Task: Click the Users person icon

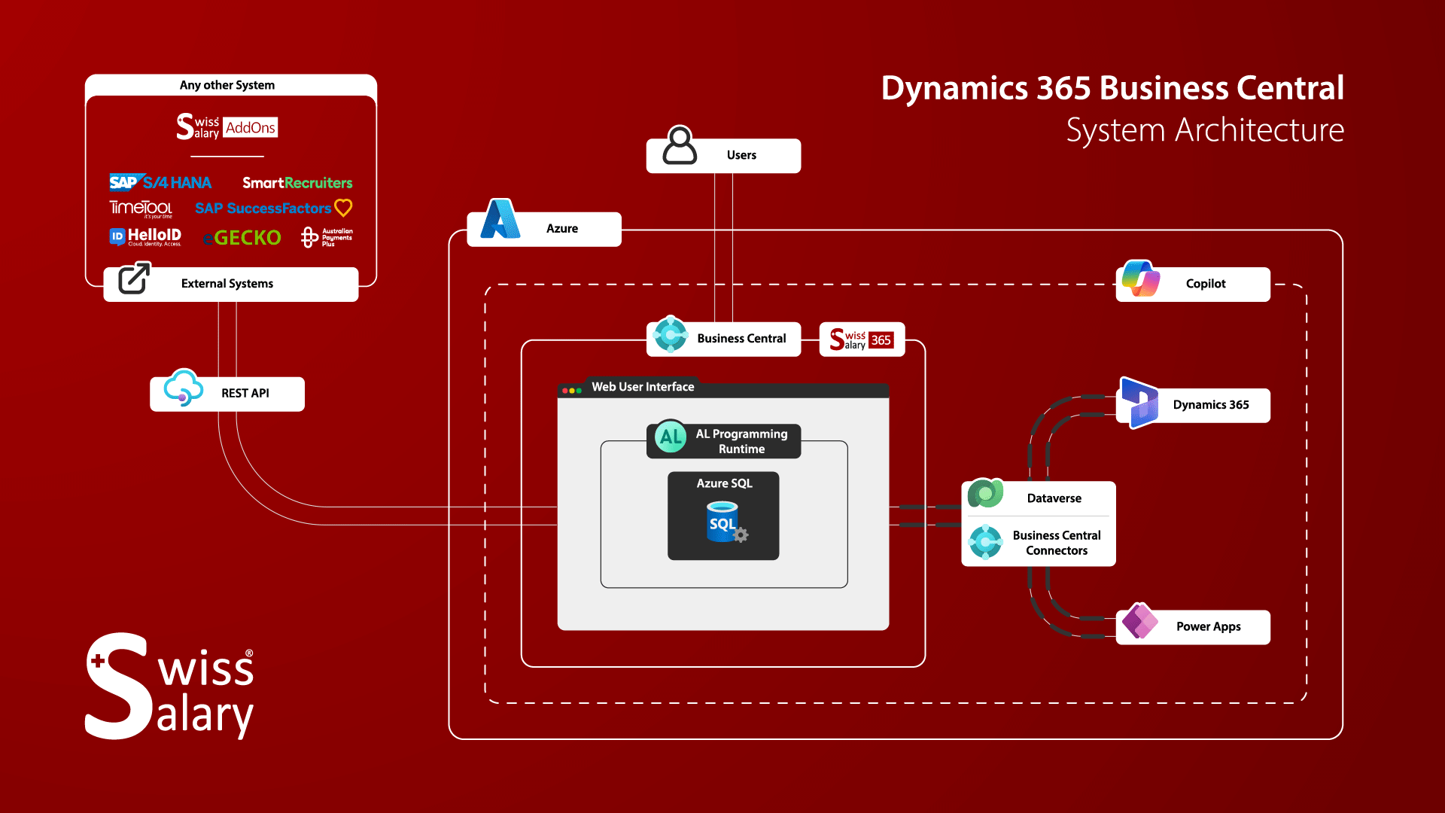Action: click(680, 146)
